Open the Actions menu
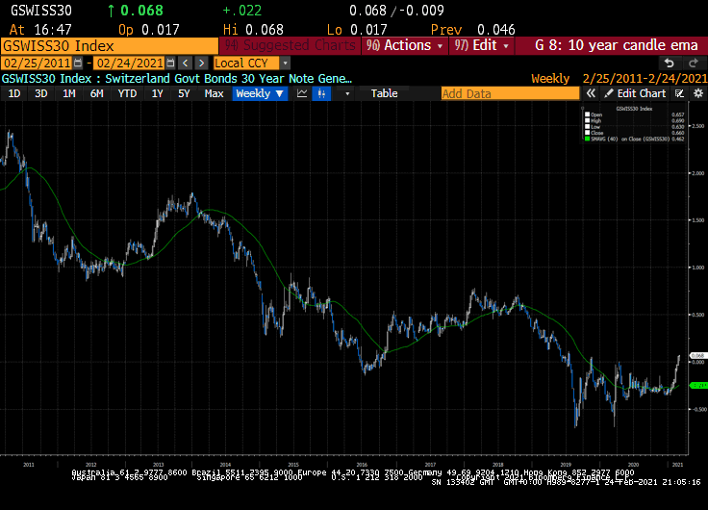The height and width of the screenshot is (510, 708). [405, 45]
